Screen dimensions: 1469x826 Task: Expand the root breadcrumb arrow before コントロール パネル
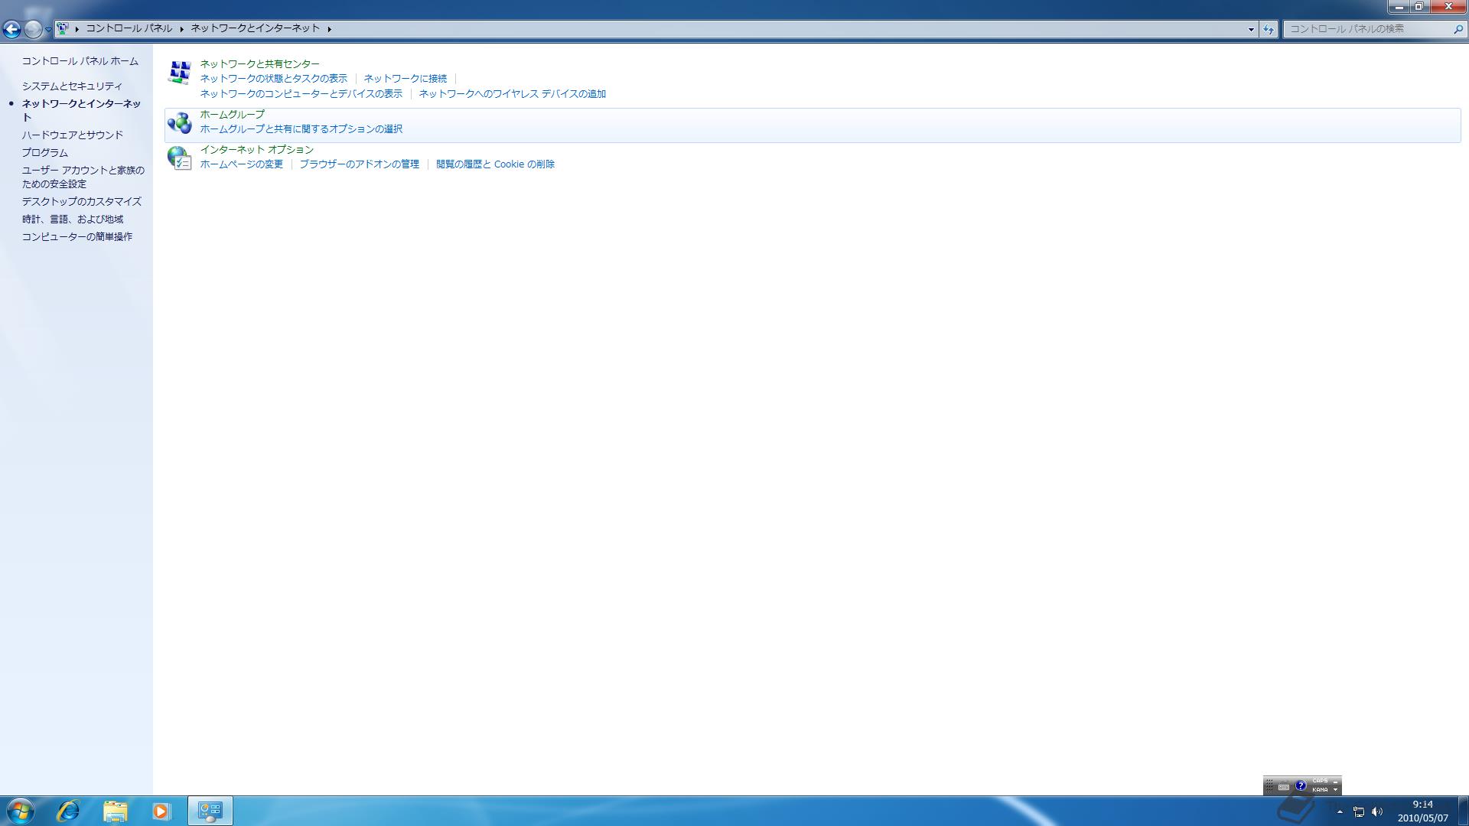(77, 29)
